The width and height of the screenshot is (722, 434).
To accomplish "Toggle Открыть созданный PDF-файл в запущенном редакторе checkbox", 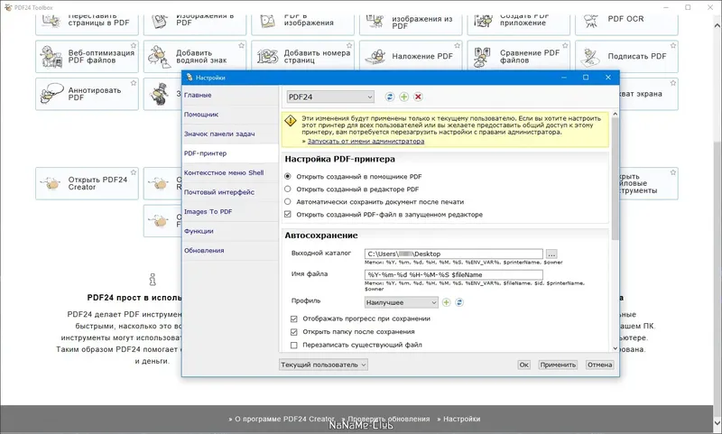I will pos(288,214).
